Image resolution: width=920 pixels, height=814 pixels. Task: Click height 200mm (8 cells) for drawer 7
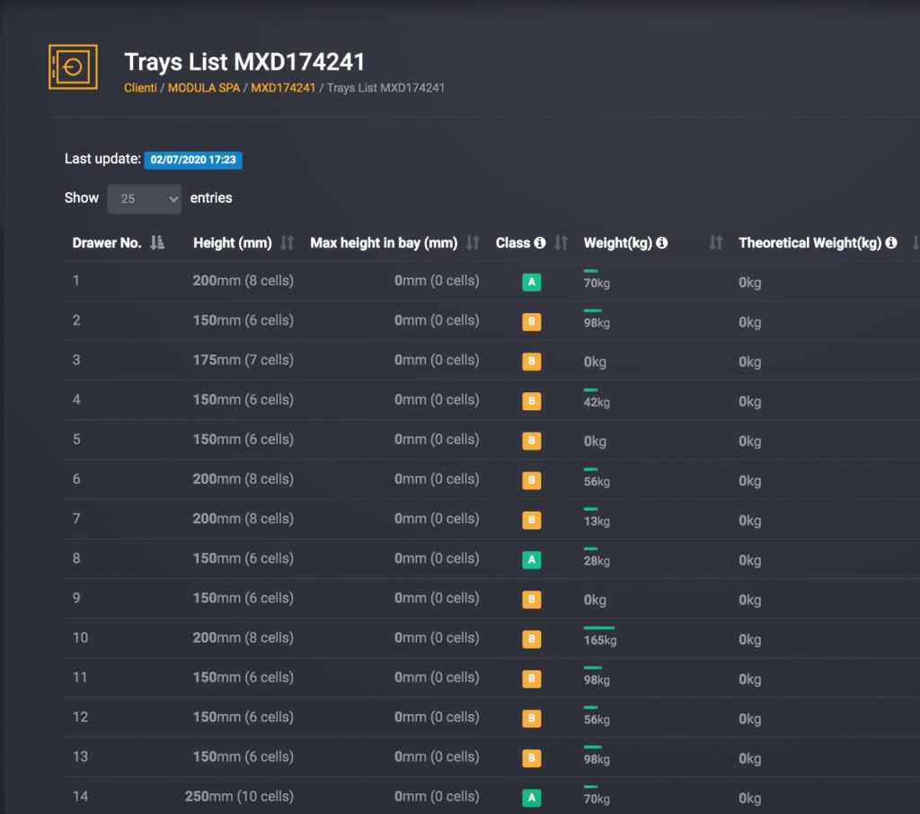tap(243, 519)
